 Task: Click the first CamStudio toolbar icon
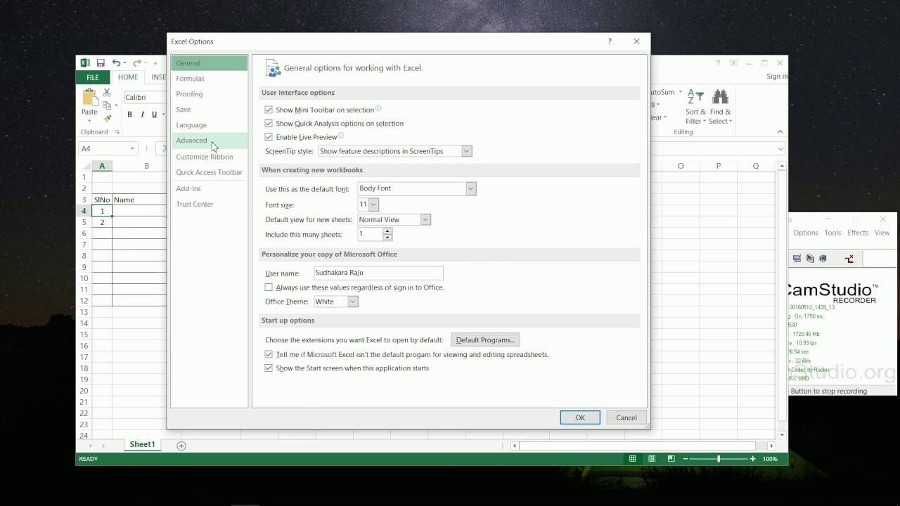pyautogui.click(x=797, y=259)
